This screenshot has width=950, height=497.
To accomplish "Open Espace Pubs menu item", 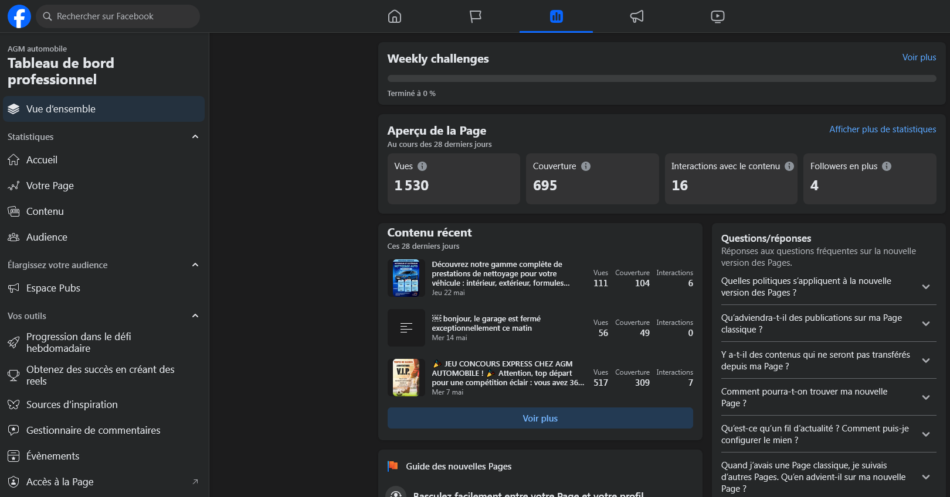I will pyautogui.click(x=104, y=288).
